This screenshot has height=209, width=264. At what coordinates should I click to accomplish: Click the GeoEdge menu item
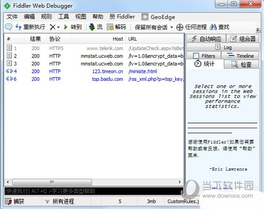[x=158, y=17]
